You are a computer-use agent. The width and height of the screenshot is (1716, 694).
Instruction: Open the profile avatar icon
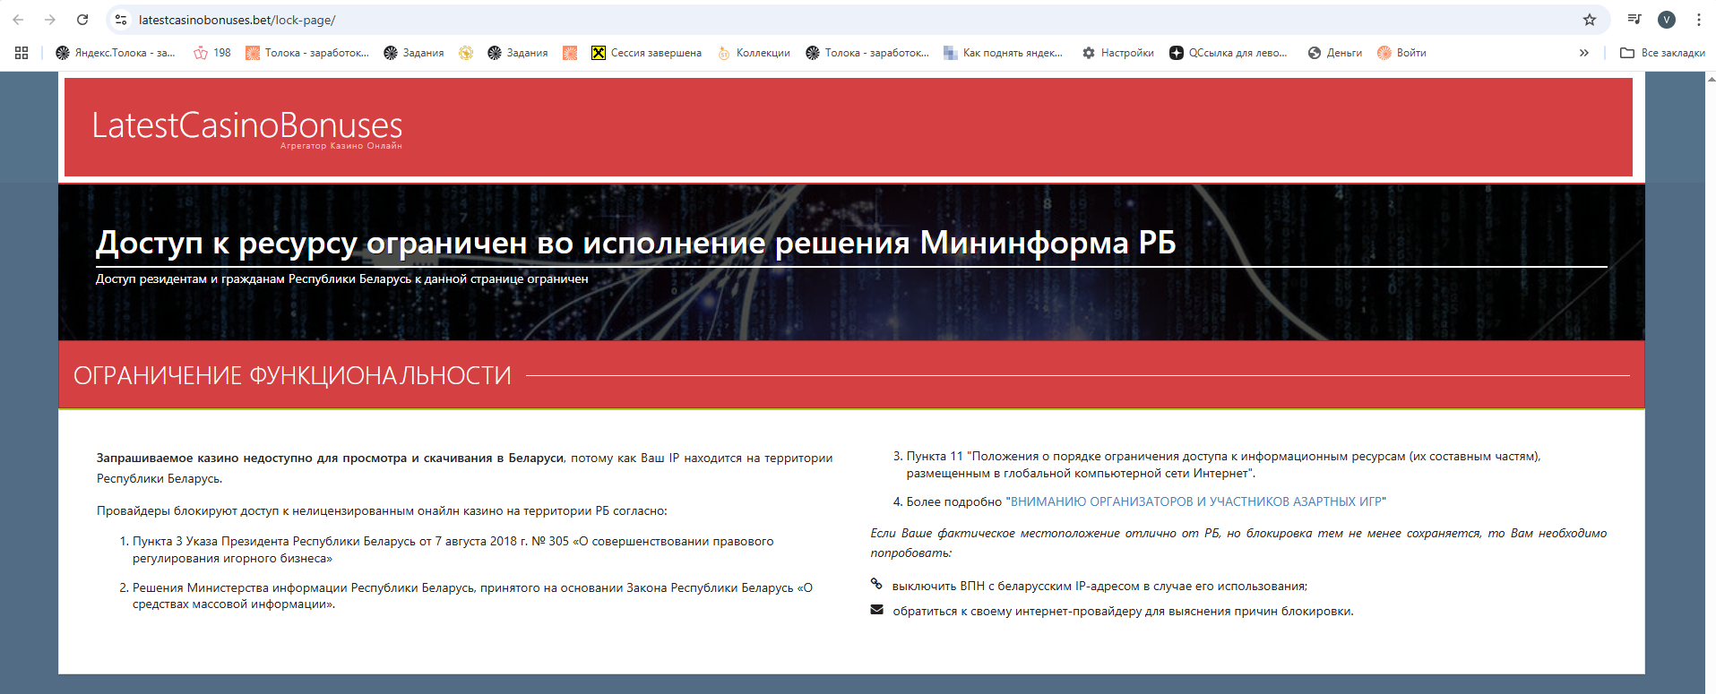click(1667, 20)
